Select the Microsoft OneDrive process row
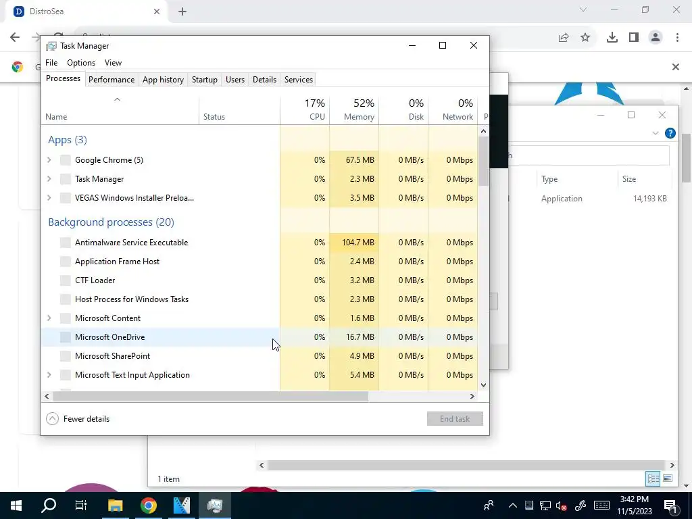This screenshot has height=519, width=692. pyautogui.click(x=259, y=337)
